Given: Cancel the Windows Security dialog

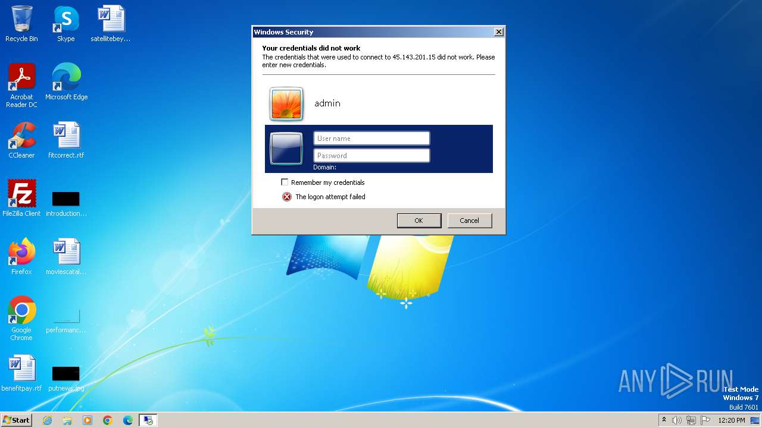Looking at the screenshot, I should 470,221.
